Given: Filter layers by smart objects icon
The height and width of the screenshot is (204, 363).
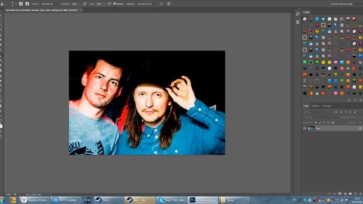Looking at the screenshot, I should (x=355, y=112).
